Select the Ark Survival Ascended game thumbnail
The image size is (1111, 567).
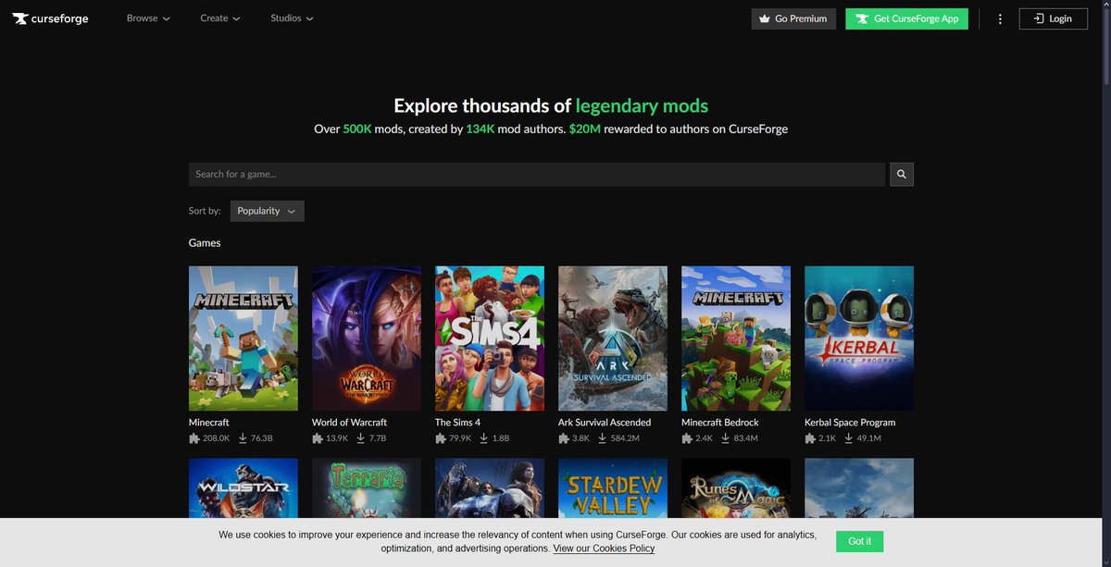[612, 338]
